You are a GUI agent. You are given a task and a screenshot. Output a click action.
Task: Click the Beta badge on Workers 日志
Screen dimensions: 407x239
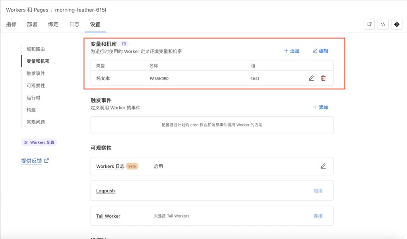click(132, 166)
